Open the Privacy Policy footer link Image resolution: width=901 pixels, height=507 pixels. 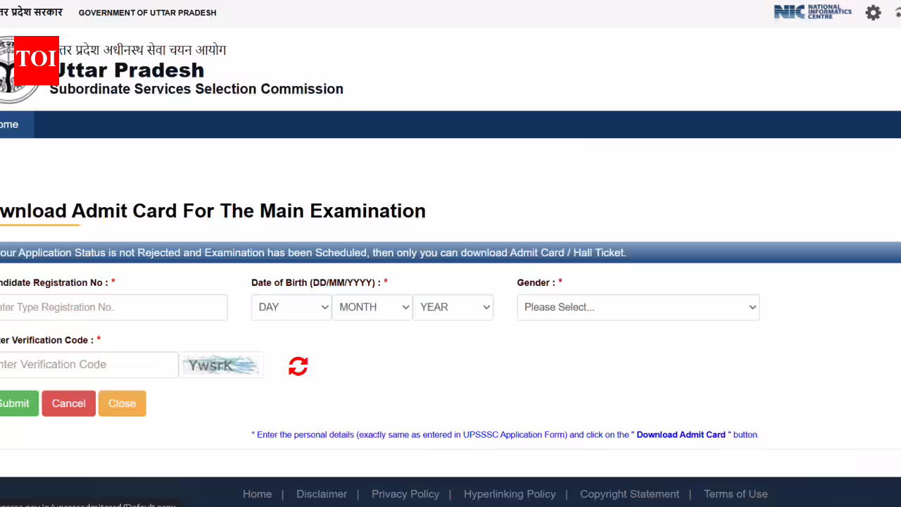[x=405, y=494]
